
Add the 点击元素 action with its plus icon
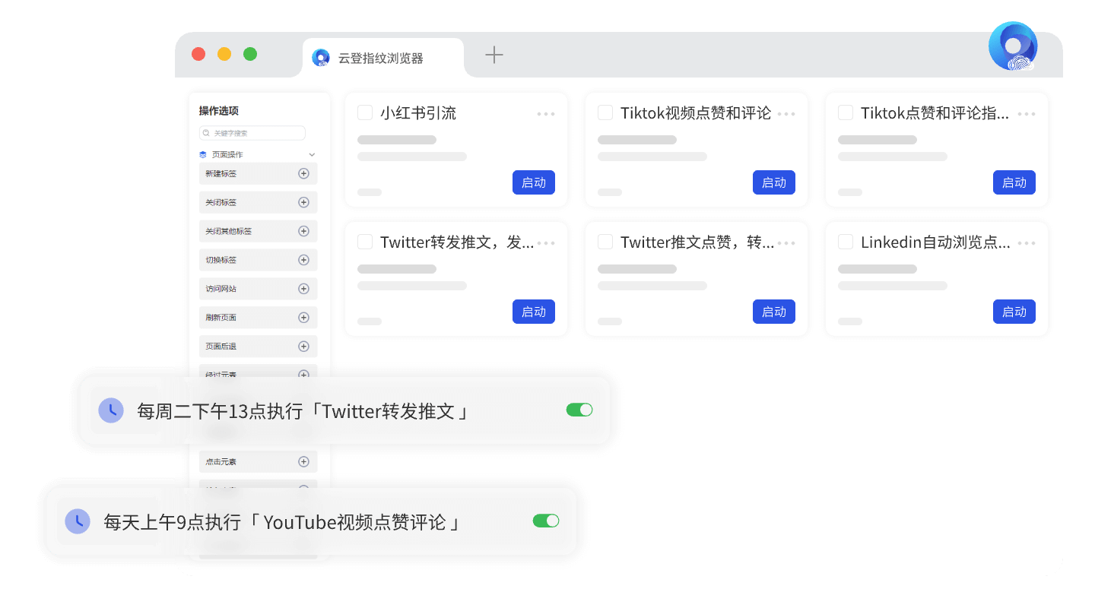pos(303,461)
